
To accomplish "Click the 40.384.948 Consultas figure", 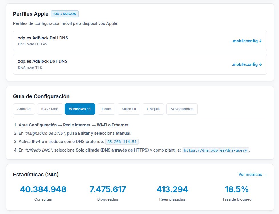I will coord(43,189).
